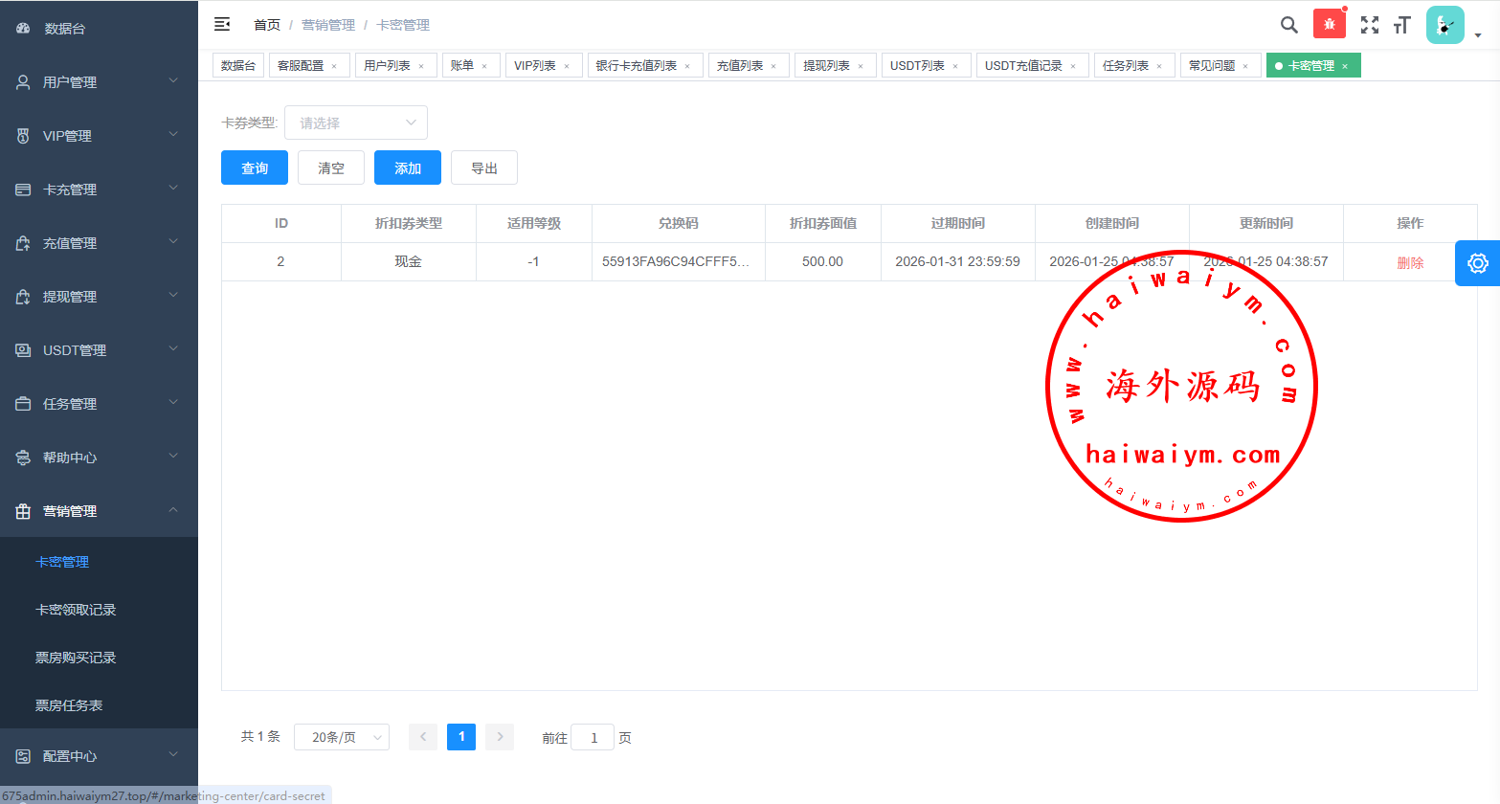The width and height of the screenshot is (1500, 804).
Task: Open 数据台 dashboard in the sidebar
Action: pyautogui.click(x=64, y=29)
